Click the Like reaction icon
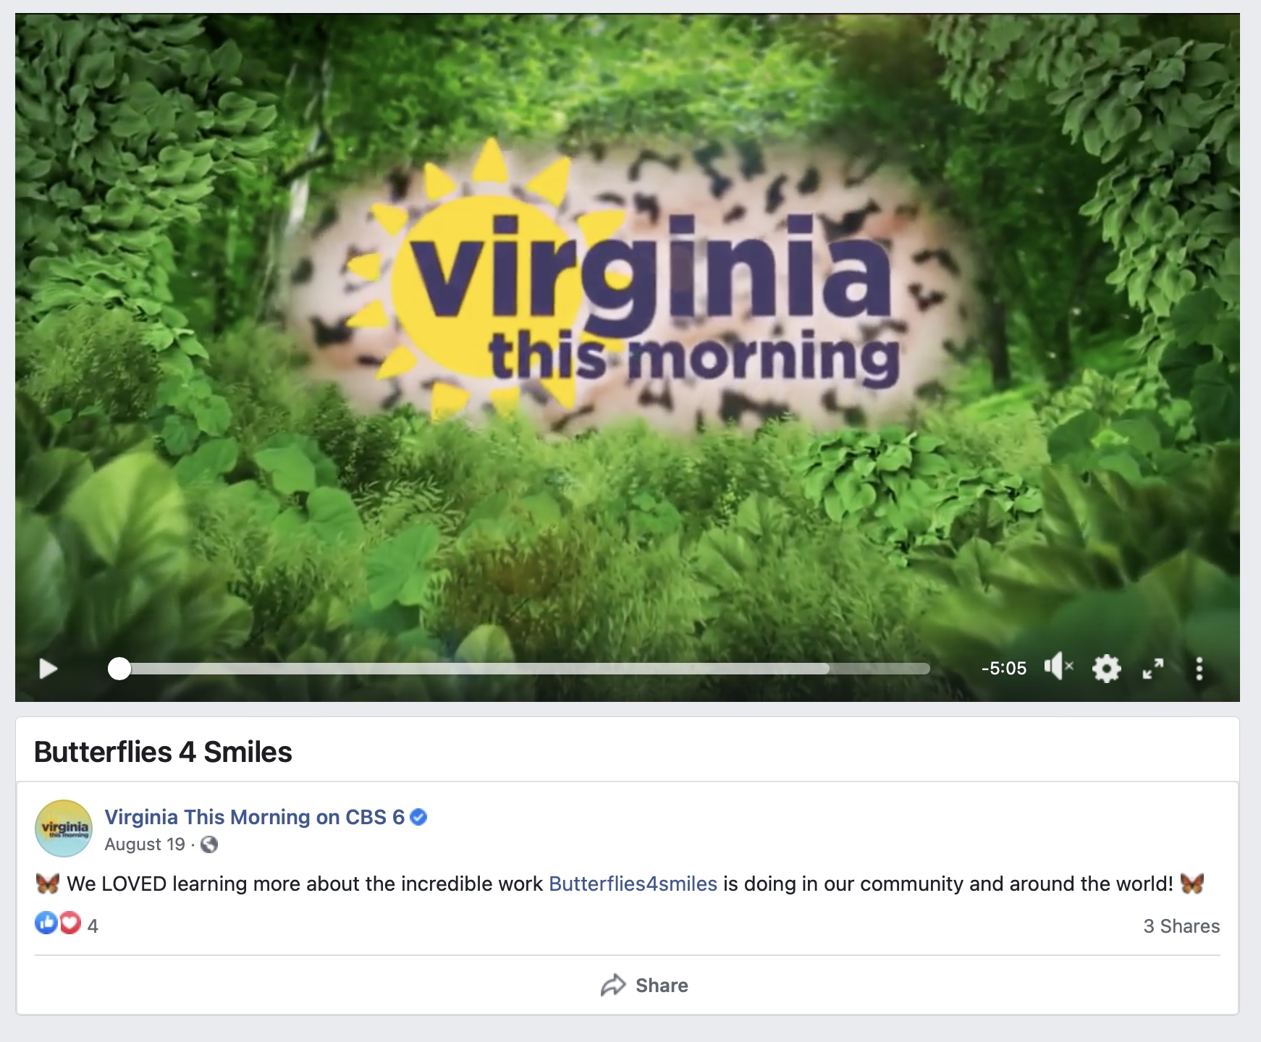Image resolution: width=1261 pixels, height=1042 pixels. [46, 923]
